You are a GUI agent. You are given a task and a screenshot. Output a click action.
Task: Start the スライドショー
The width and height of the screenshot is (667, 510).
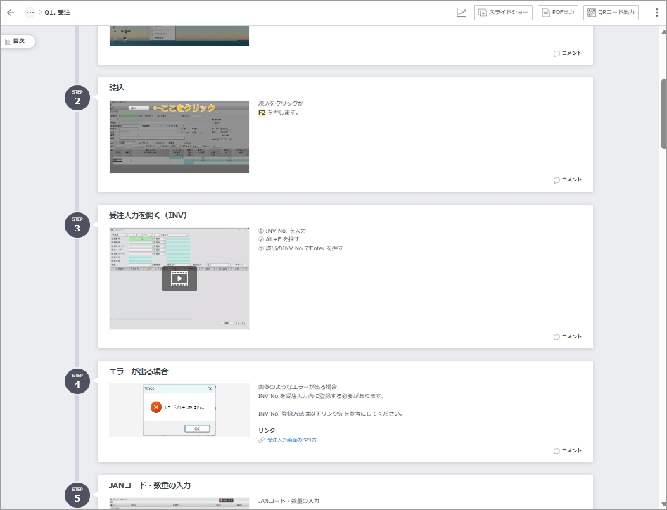(503, 13)
